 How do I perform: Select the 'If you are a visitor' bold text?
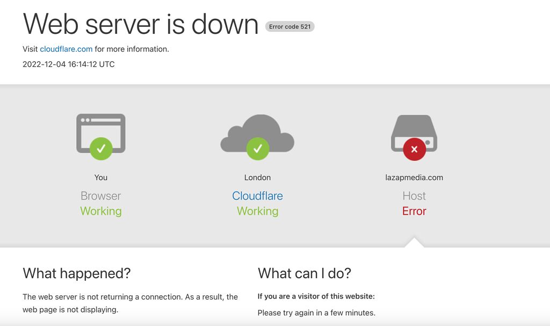316,296
